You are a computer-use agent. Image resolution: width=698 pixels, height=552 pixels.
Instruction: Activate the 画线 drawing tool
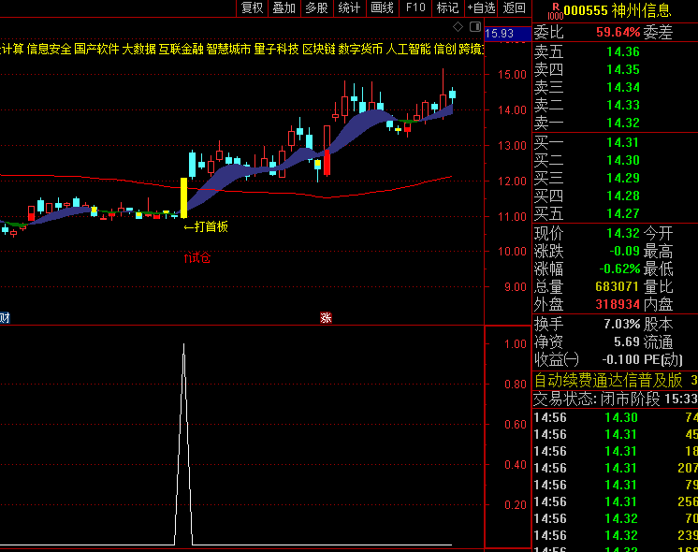[382, 8]
